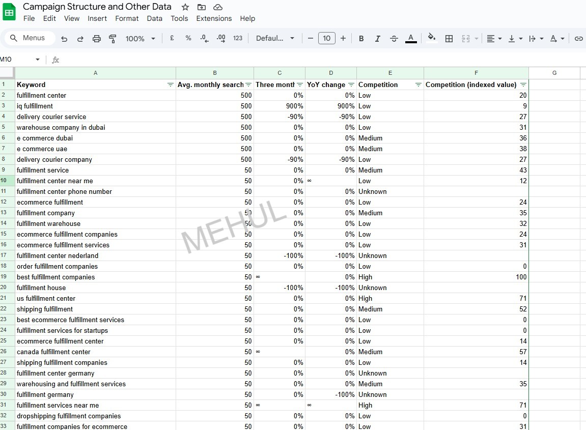This screenshot has width=586, height=430.
Task: Increase the font size with plus button
Action: click(343, 38)
